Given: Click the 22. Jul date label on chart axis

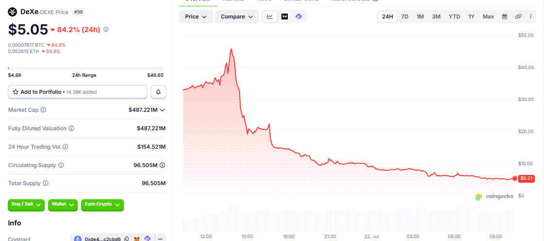Looking at the screenshot, I should (x=371, y=237).
